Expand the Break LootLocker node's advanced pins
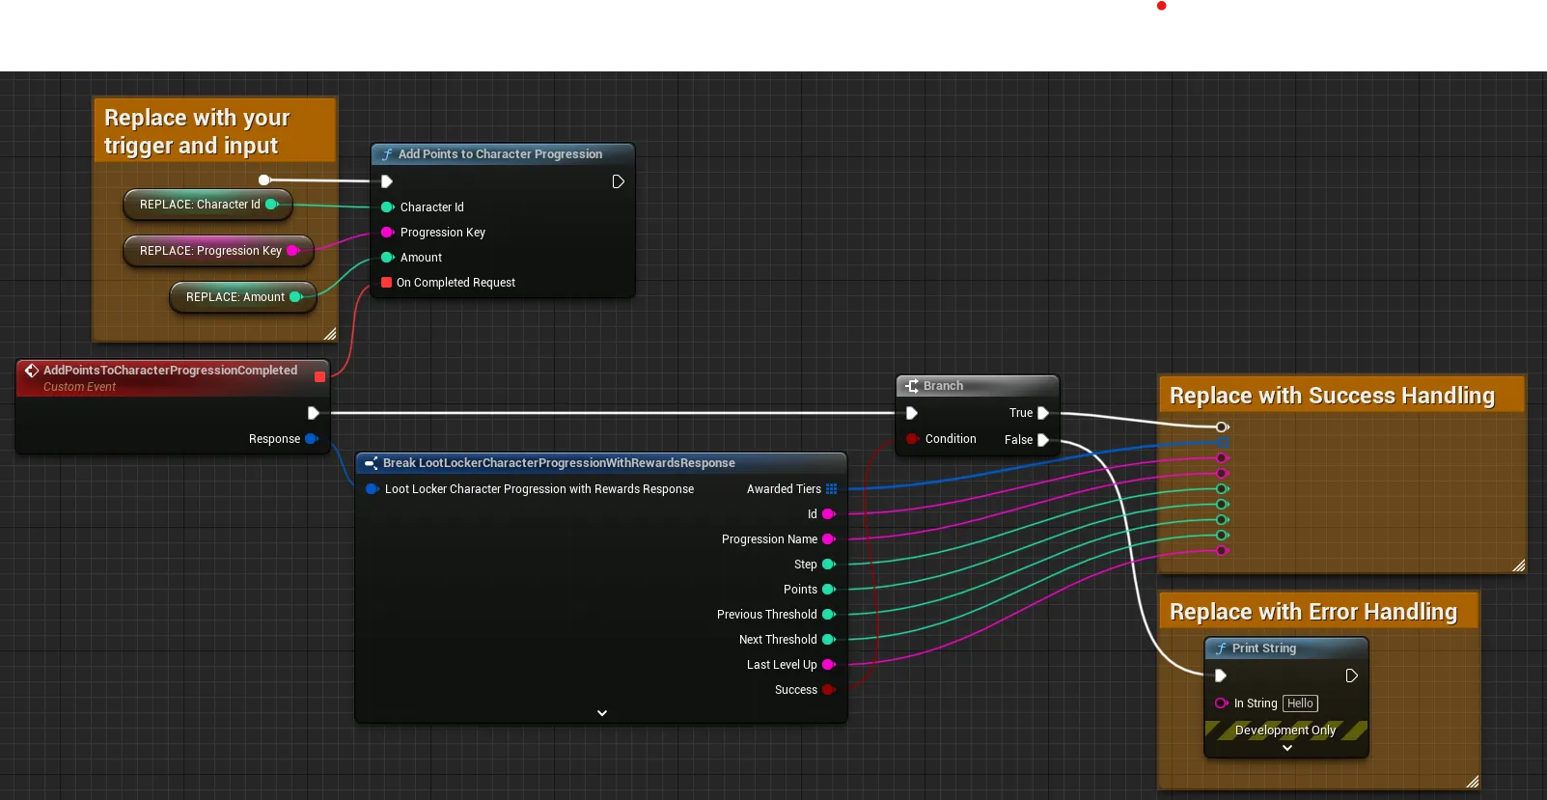The height and width of the screenshot is (800, 1547). [x=602, y=713]
